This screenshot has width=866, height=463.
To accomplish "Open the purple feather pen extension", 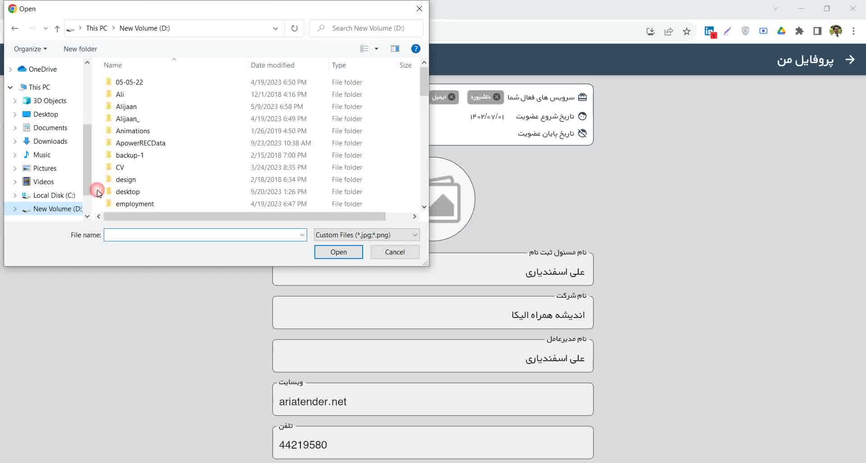I will (727, 31).
